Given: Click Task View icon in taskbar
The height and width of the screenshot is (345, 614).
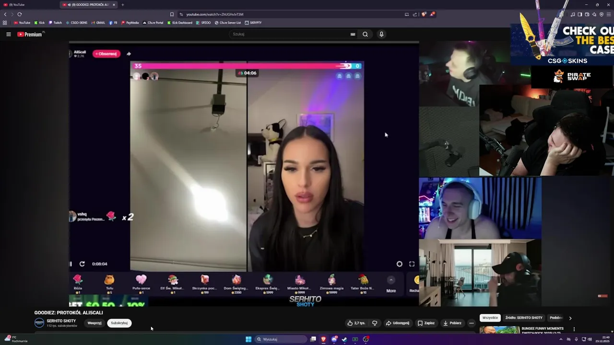Looking at the screenshot, I should tap(313, 339).
